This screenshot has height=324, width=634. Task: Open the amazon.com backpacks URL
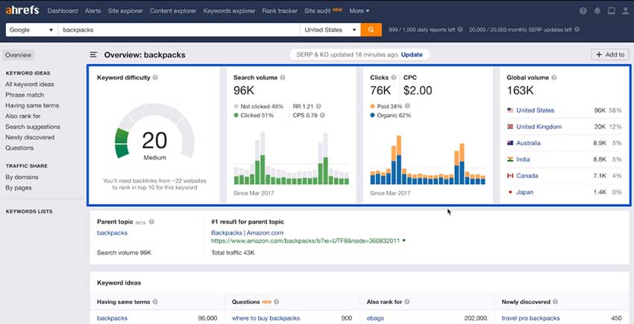click(305, 241)
